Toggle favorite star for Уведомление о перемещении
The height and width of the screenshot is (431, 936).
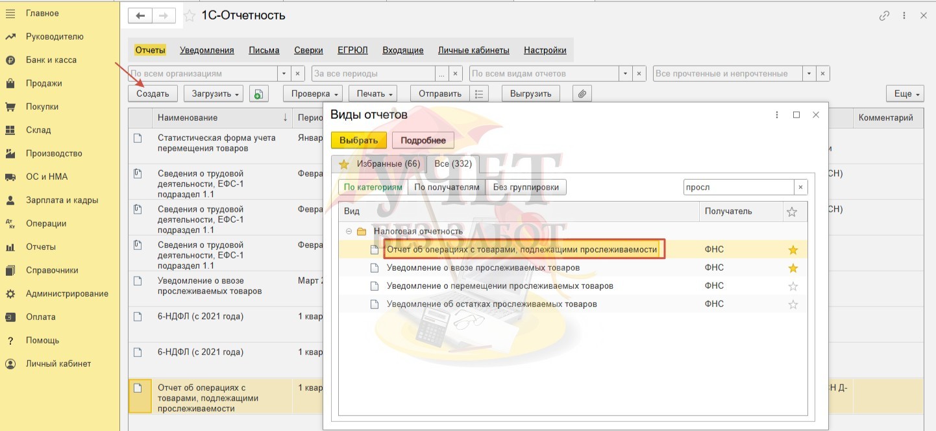coord(792,286)
